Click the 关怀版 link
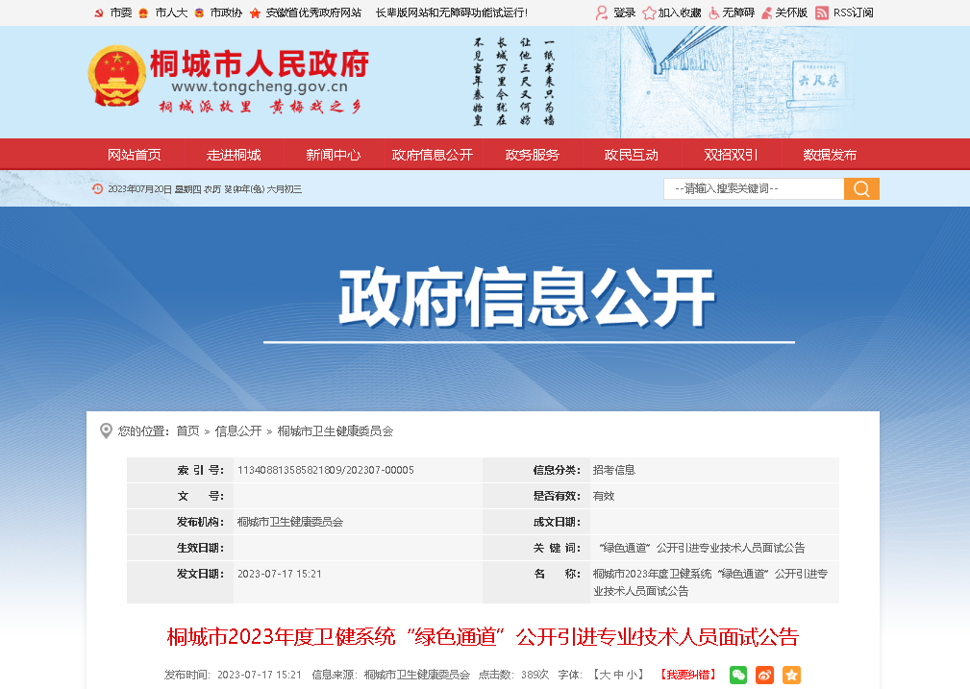 pyautogui.click(x=791, y=13)
